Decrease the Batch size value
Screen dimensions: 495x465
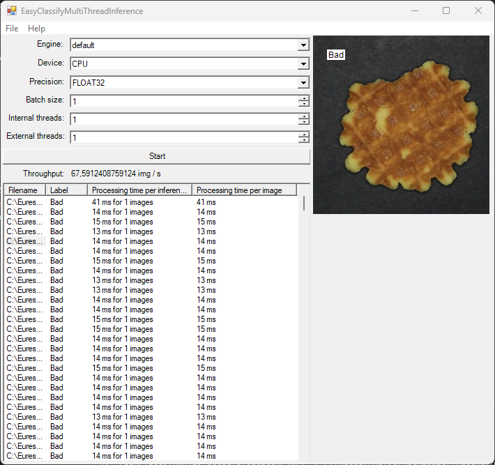coord(304,105)
